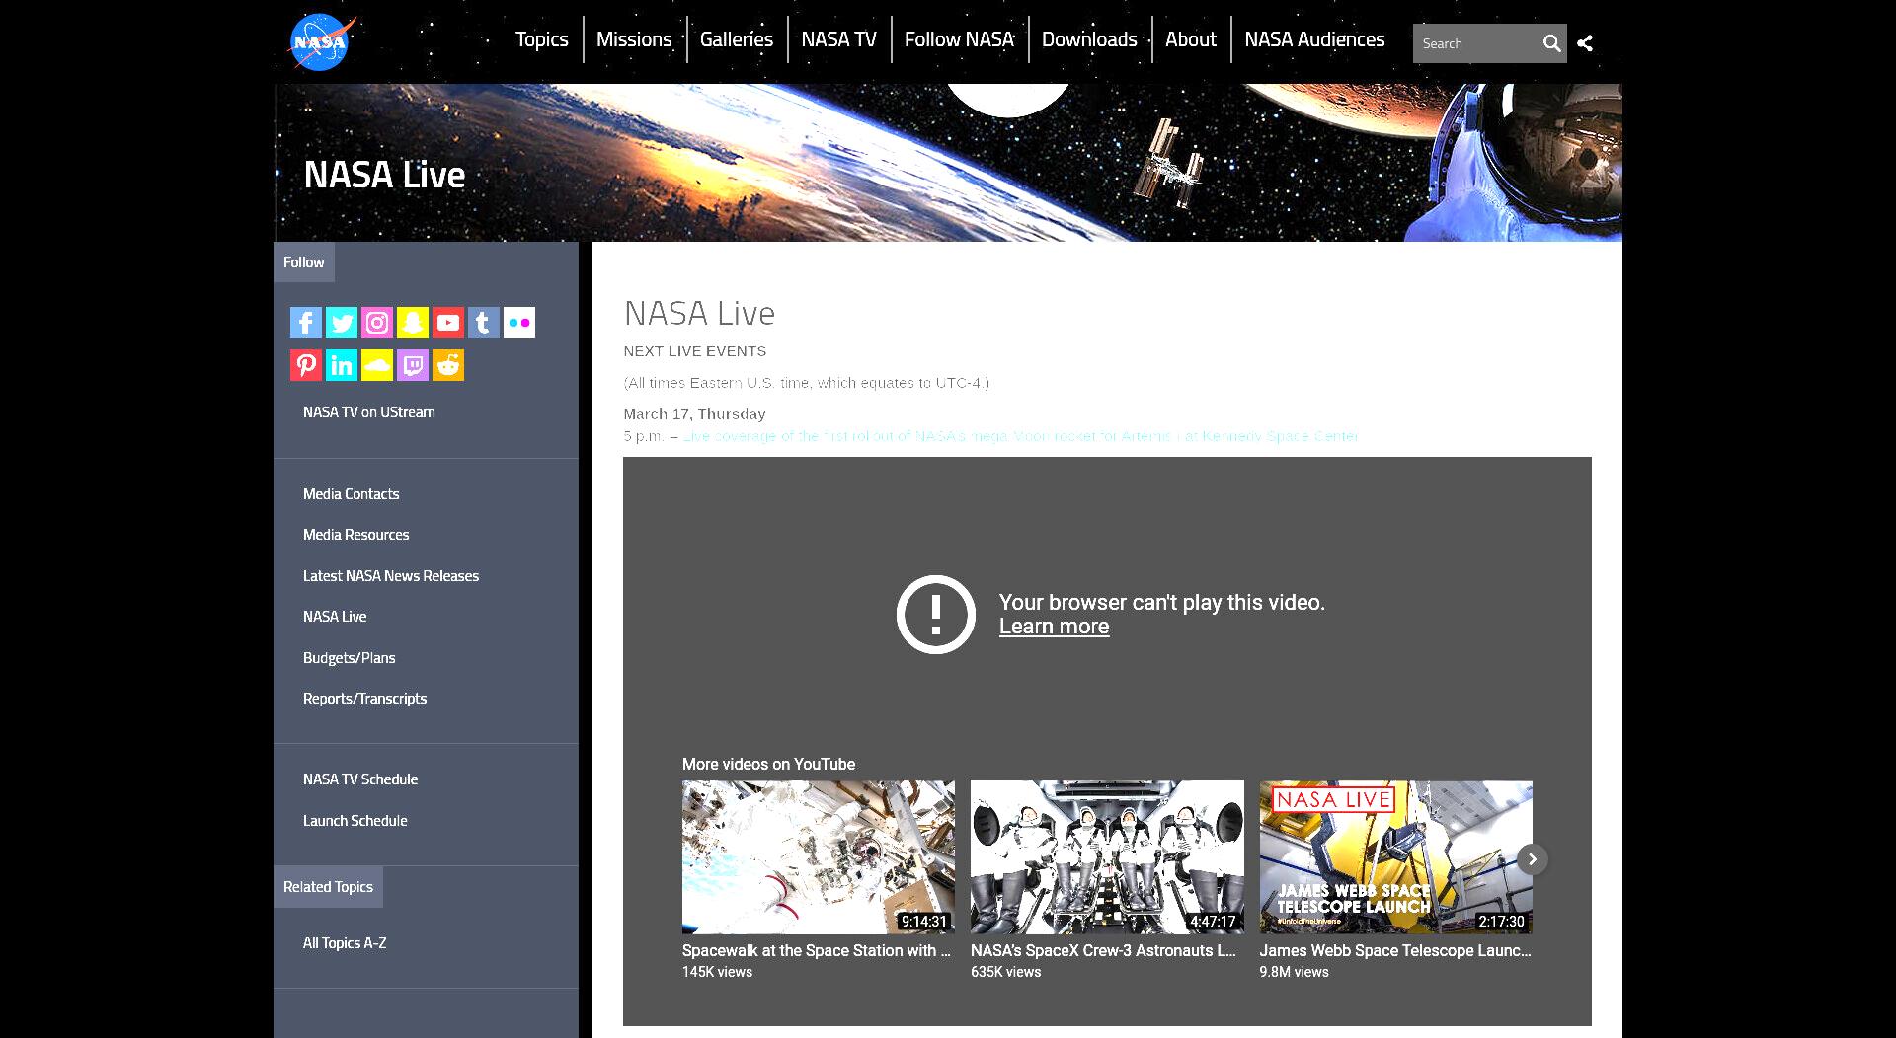Open SpaceX Crew-3 Astronauts video thumbnail

pyautogui.click(x=1107, y=857)
